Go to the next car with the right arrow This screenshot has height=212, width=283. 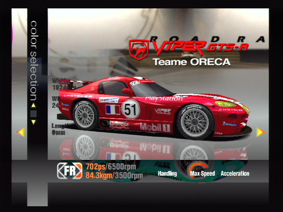tap(261, 132)
